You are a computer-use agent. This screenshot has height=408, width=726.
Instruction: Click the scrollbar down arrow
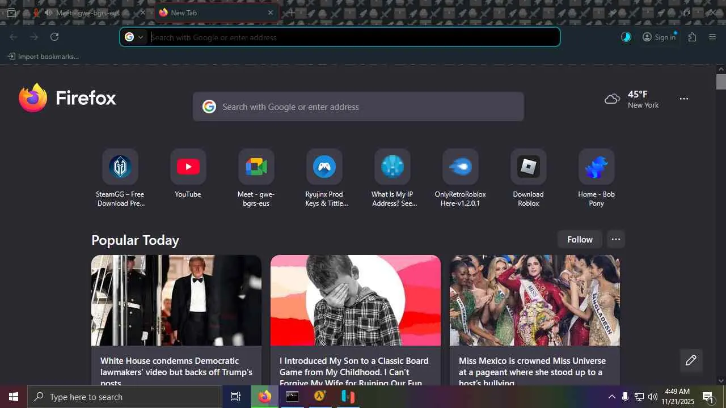721,381
